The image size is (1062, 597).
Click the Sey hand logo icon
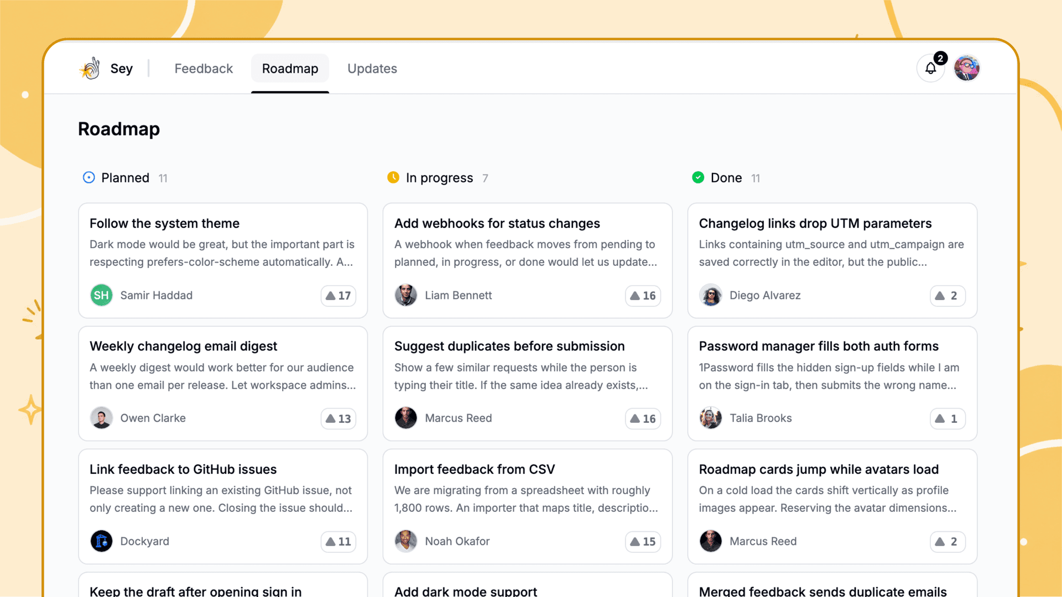(x=90, y=69)
